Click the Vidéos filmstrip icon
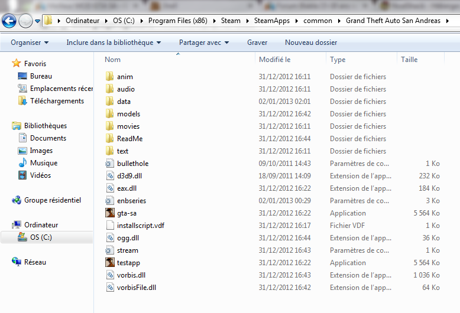460x313 pixels. tap(22, 175)
